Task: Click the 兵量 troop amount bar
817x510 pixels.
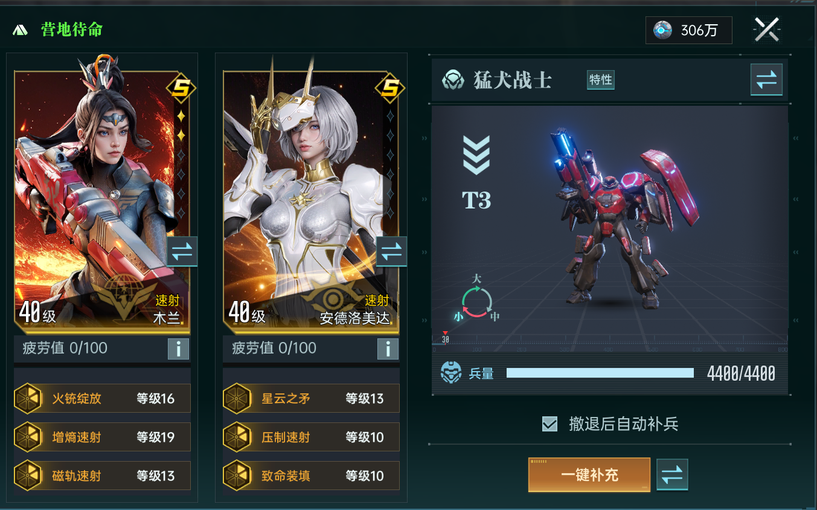Action: tap(600, 373)
